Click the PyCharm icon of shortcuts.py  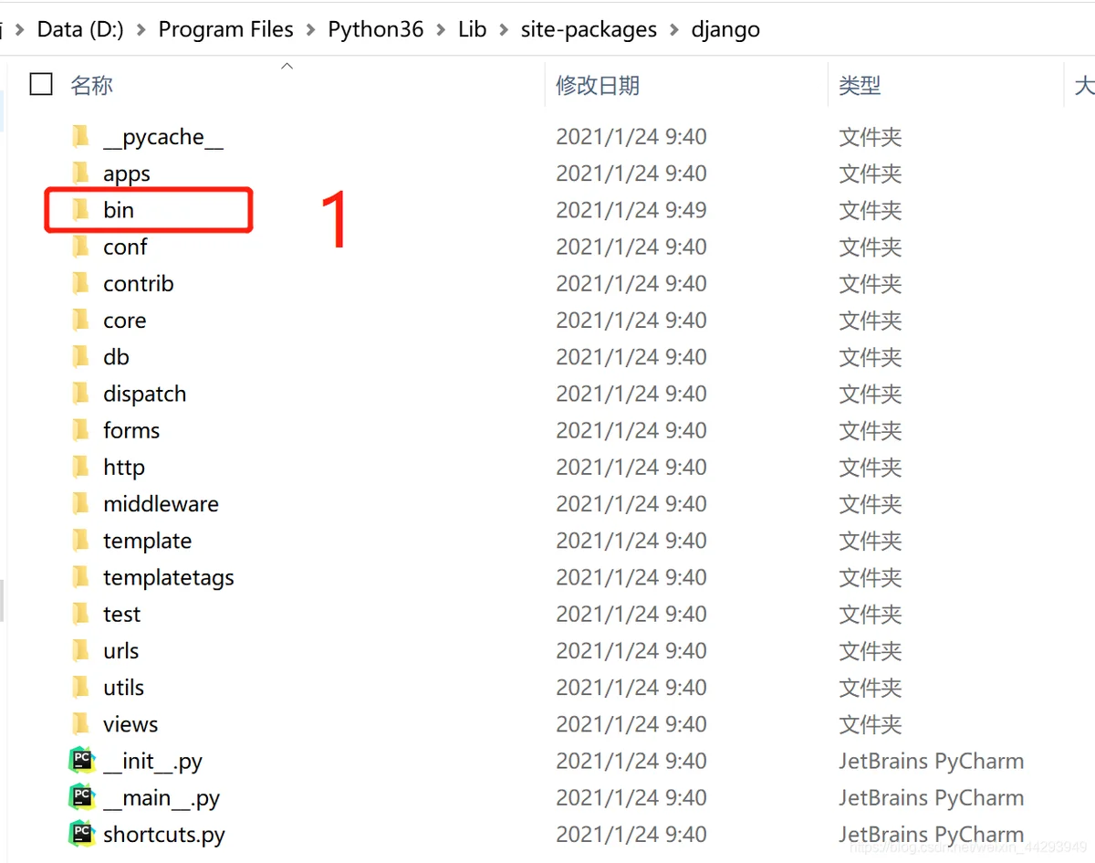click(82, 834)
